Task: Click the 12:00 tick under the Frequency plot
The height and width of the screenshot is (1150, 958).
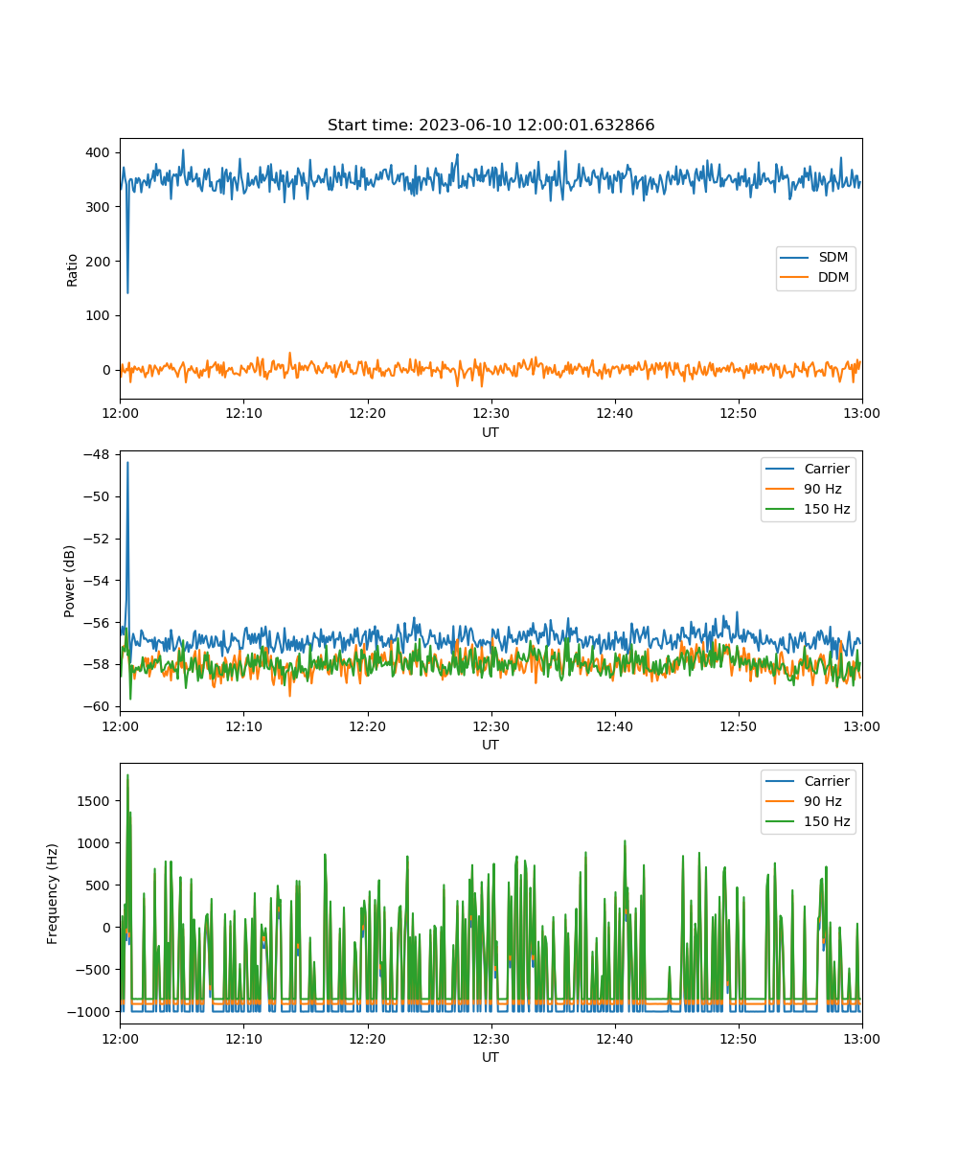Action: pyautogui.click(x=120, y=1038)
